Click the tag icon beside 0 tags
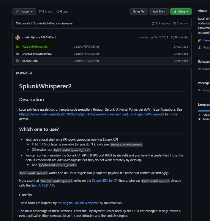The image size is (210, 221). pyautogui.click(x=58, y=12)
